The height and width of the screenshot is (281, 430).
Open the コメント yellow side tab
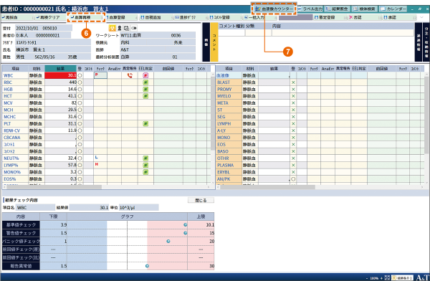pyautogui.click(x=214, y=42)
